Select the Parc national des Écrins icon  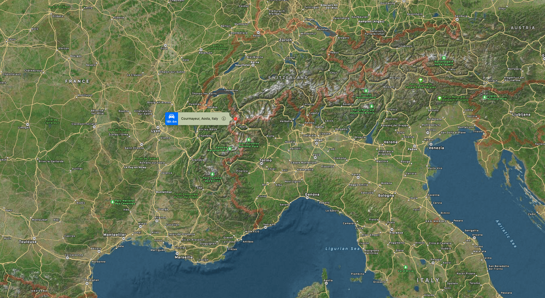click(212, 174)
